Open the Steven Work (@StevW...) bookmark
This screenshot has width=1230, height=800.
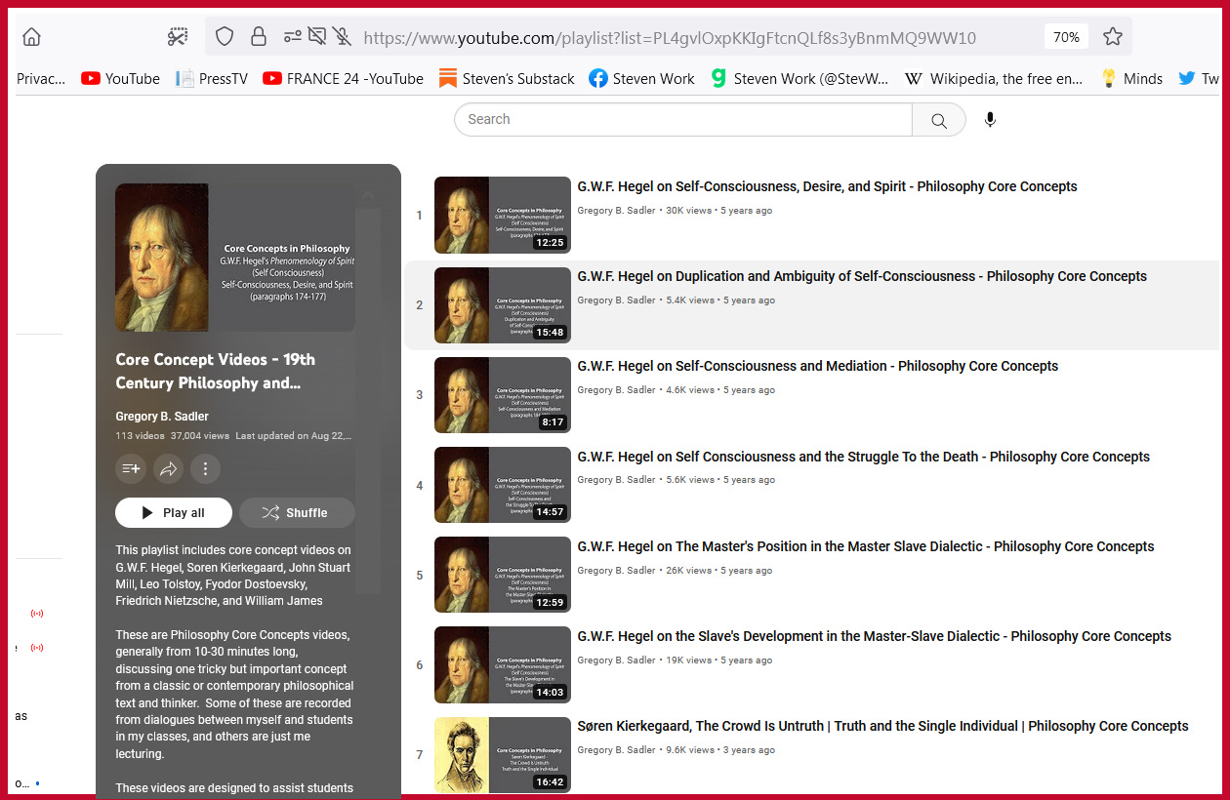pos(799,78)
